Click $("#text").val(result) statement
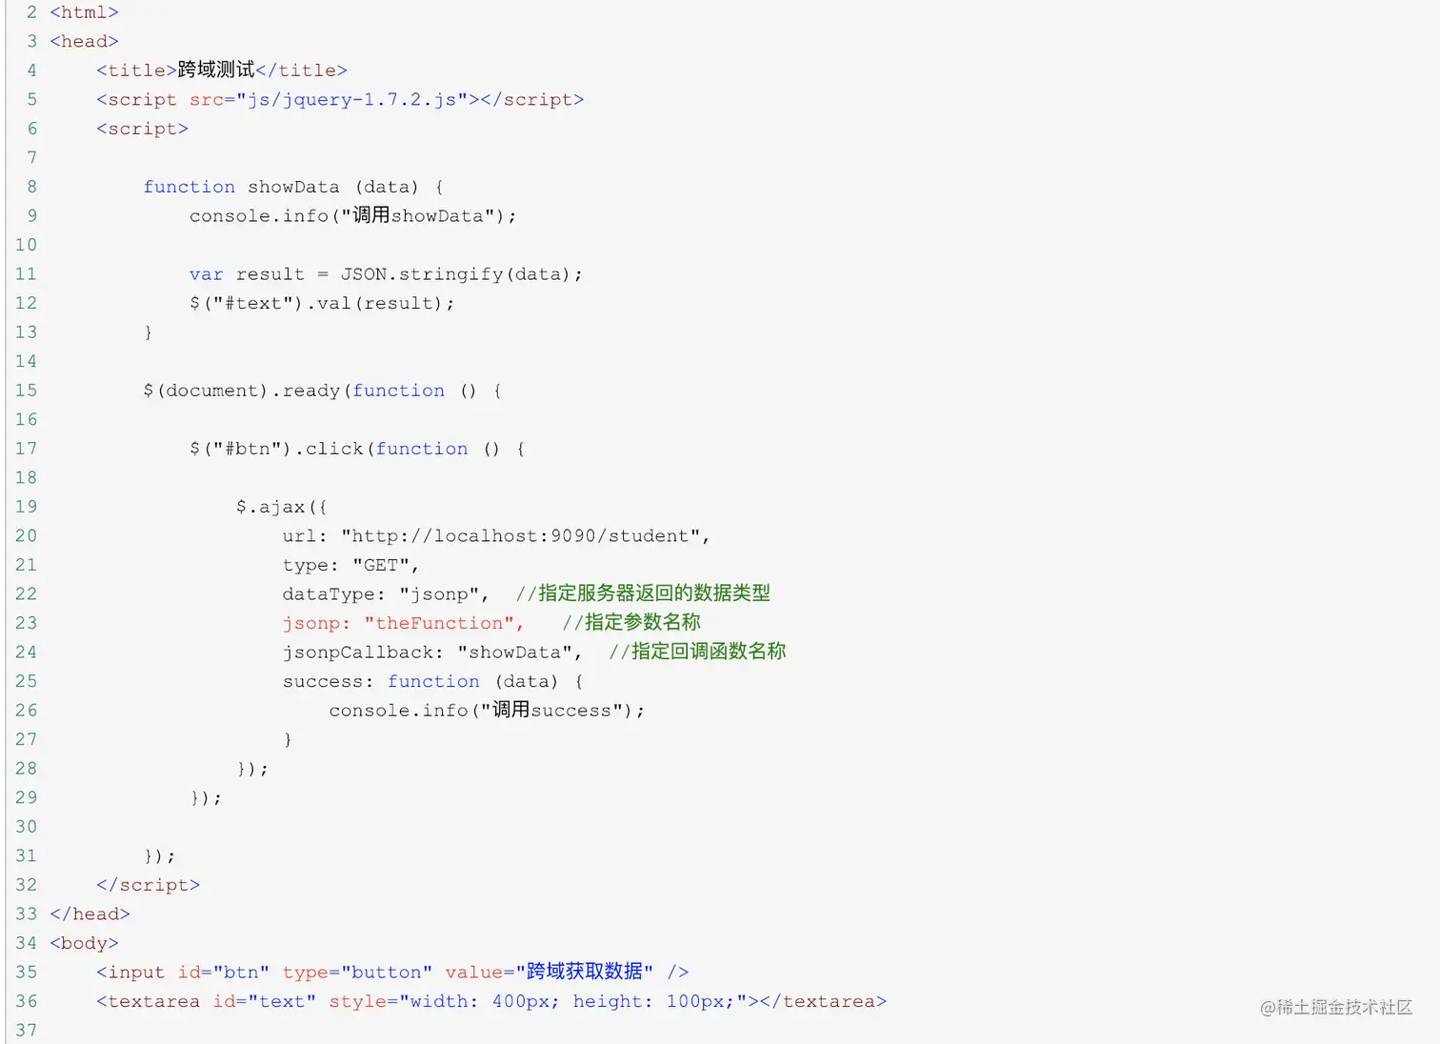 tap(322, 303)
